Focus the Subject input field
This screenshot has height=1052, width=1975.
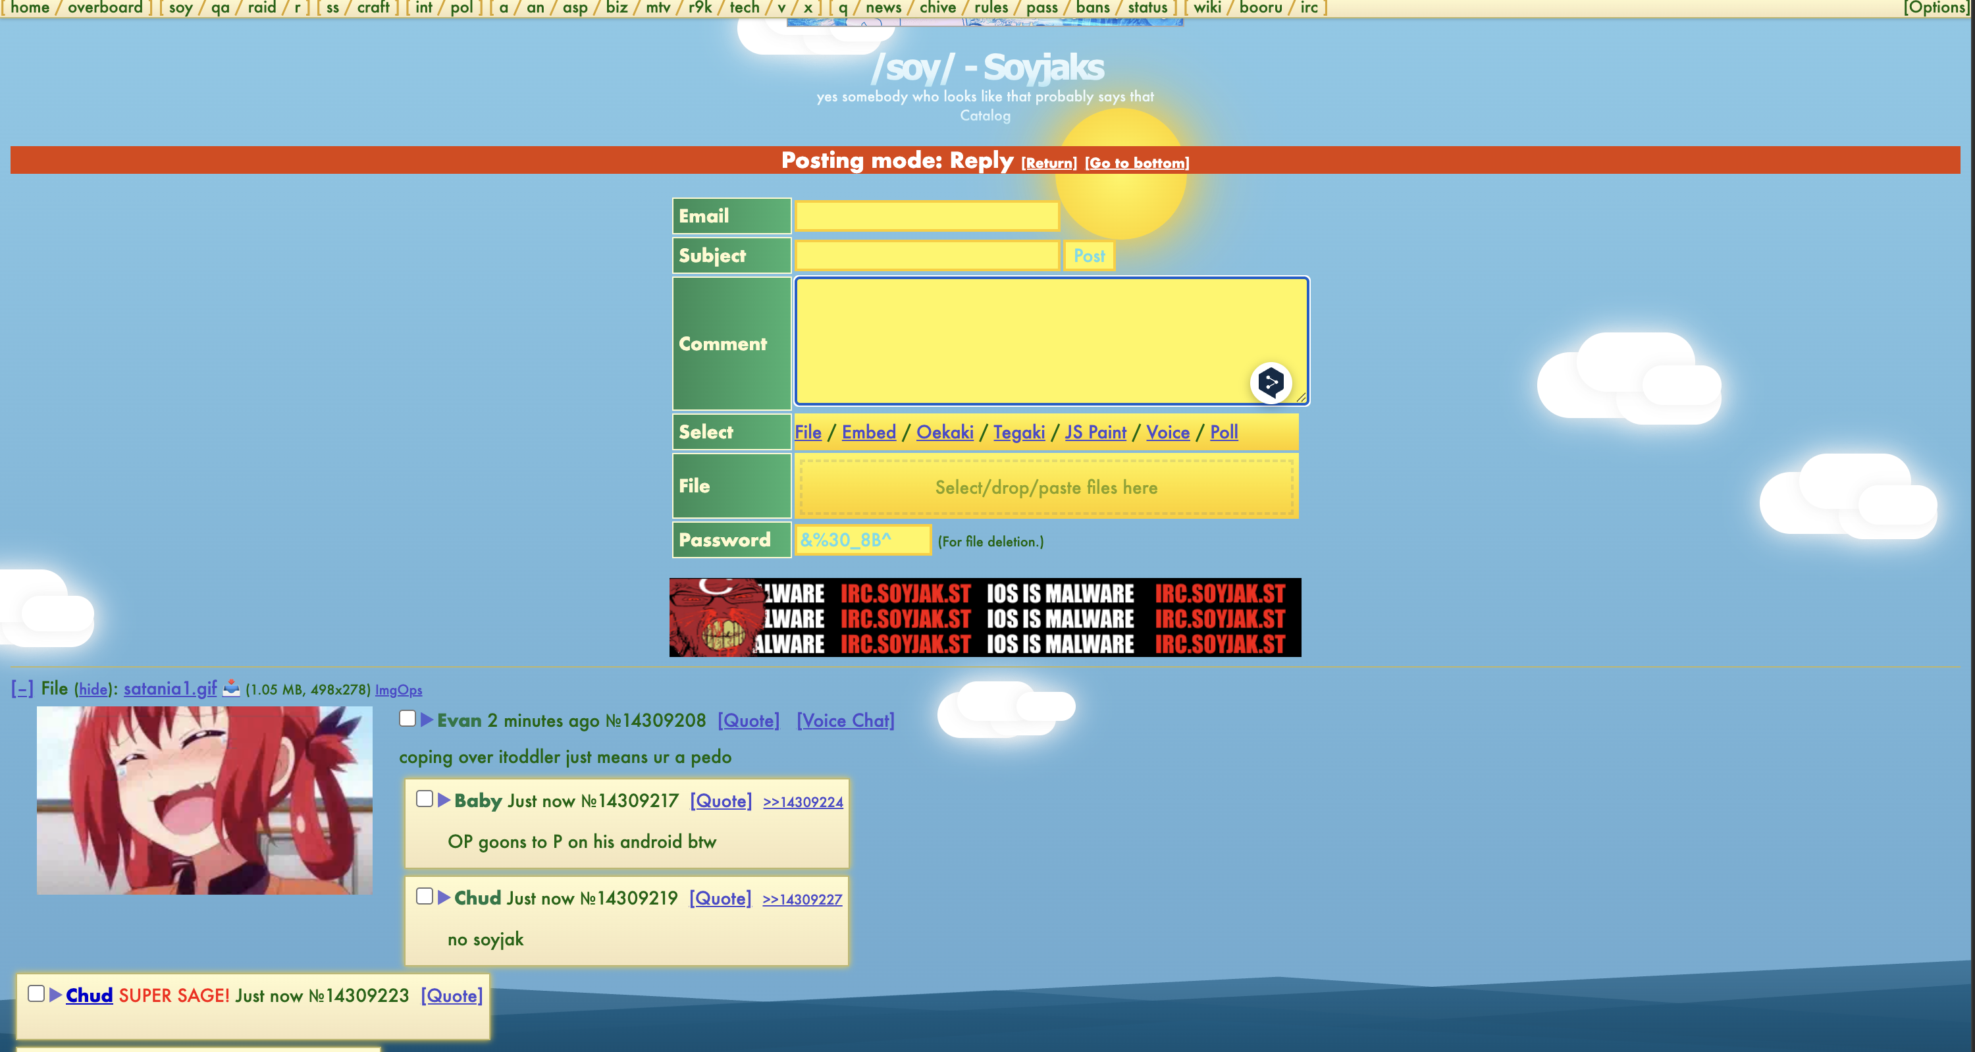(x=927, y=255)
